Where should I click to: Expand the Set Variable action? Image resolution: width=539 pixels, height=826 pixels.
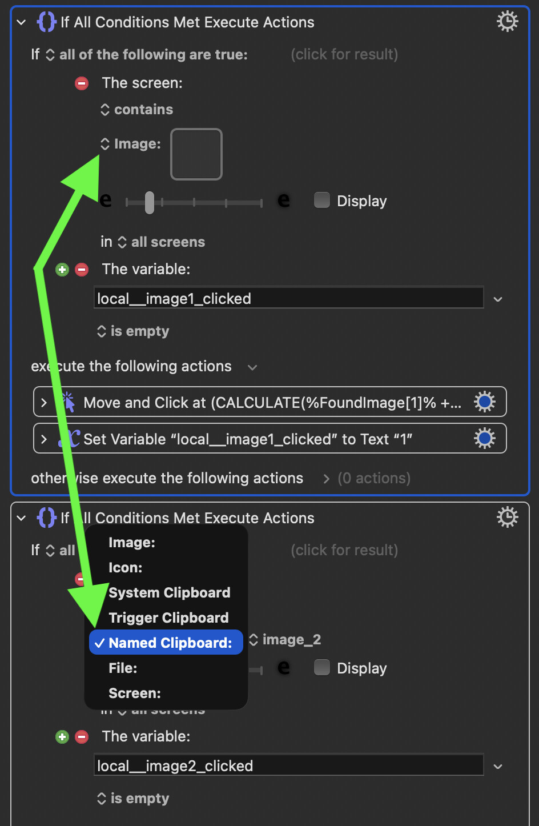click(x=44, y=439)
